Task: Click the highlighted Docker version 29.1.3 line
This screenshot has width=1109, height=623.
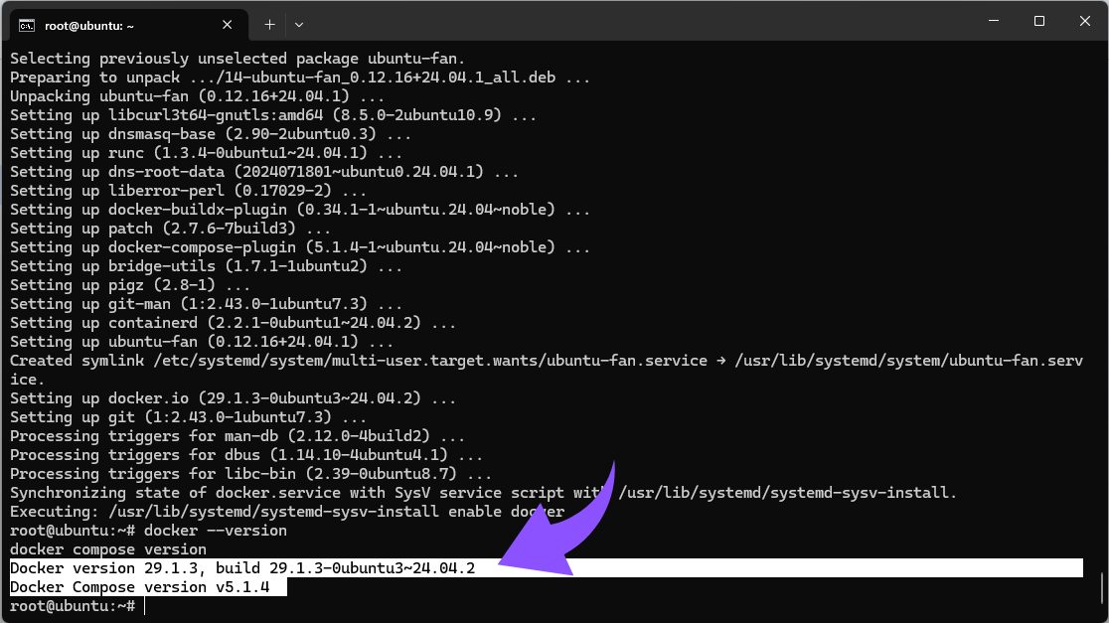Action: tap(546, 567)
